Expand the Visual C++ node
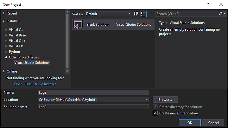The width and height of the screenshot is (228, 128). click(x=6, y=41)
